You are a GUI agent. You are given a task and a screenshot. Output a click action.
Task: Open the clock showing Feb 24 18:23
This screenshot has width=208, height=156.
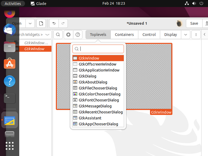[x=114, y=3]
